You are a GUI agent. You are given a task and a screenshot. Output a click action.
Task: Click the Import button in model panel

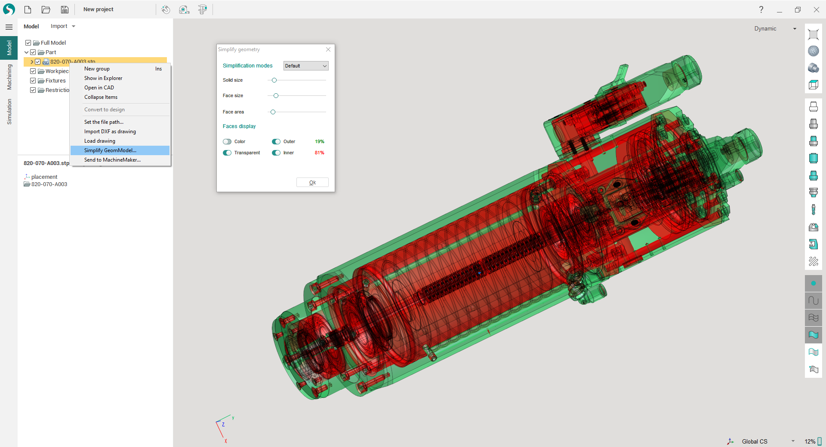pyautogui.click(x=59, y=26)
